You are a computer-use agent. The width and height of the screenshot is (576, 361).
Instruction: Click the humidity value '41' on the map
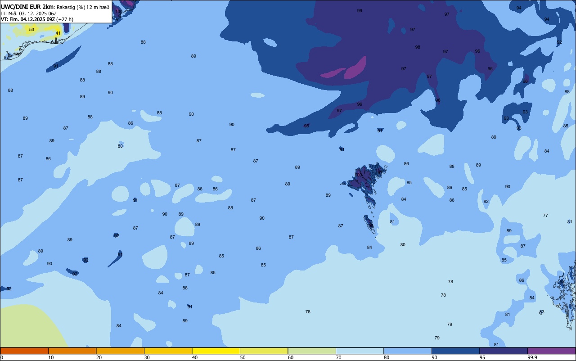(x=58, y=33)
